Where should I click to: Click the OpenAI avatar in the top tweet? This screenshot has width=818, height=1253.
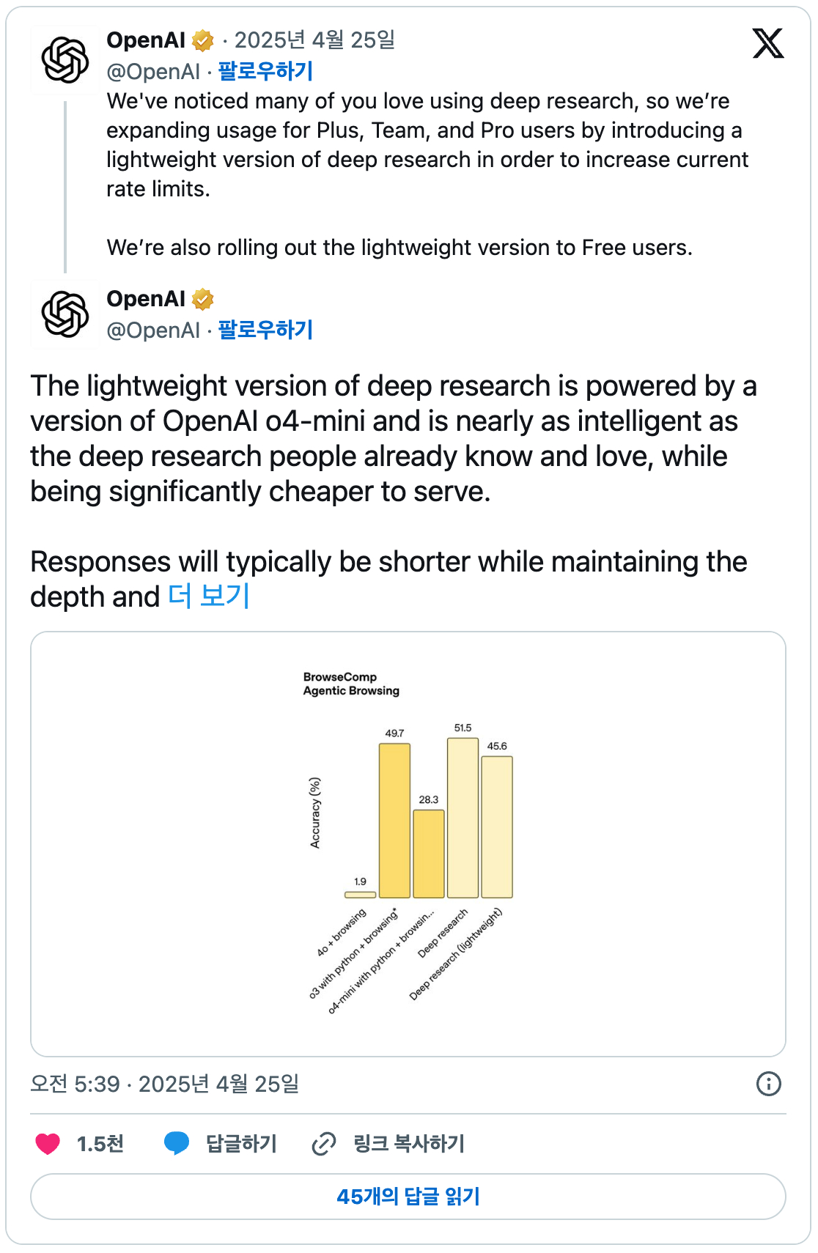click(x=65, y=60)
